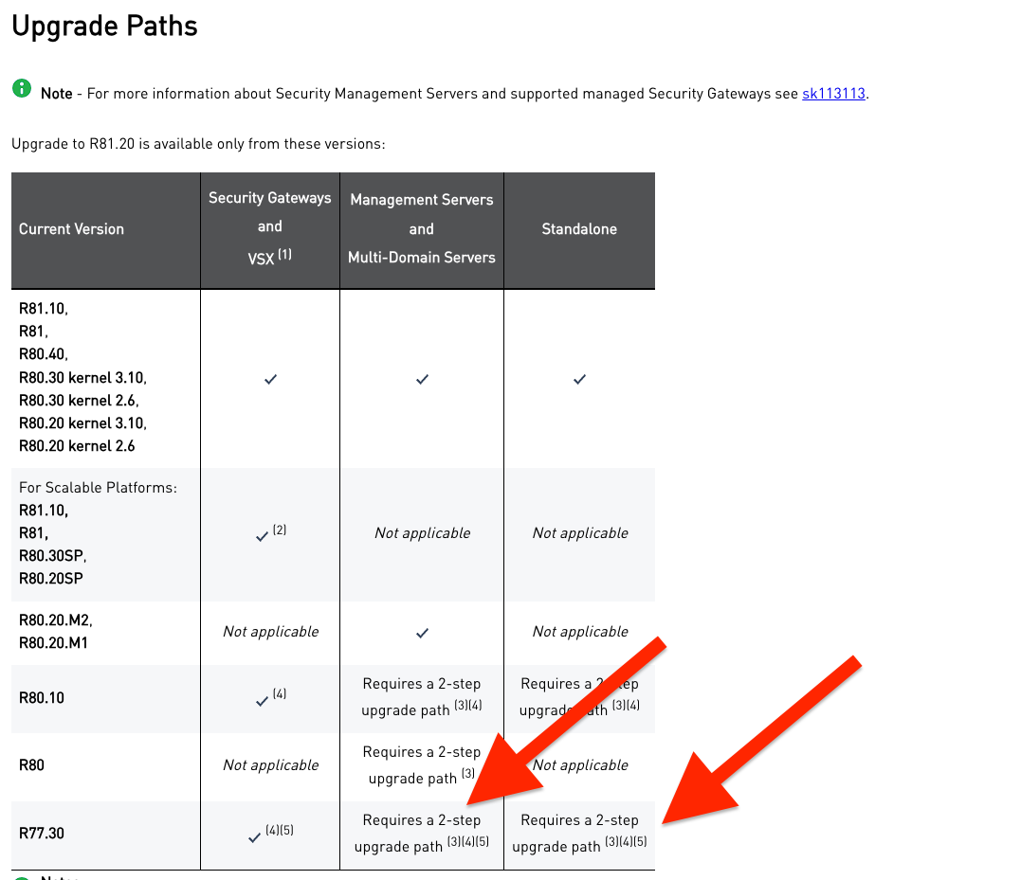Click the Standalone column header
The width and height of the screenshot is (1021, 880).
[x=579, y=229]
